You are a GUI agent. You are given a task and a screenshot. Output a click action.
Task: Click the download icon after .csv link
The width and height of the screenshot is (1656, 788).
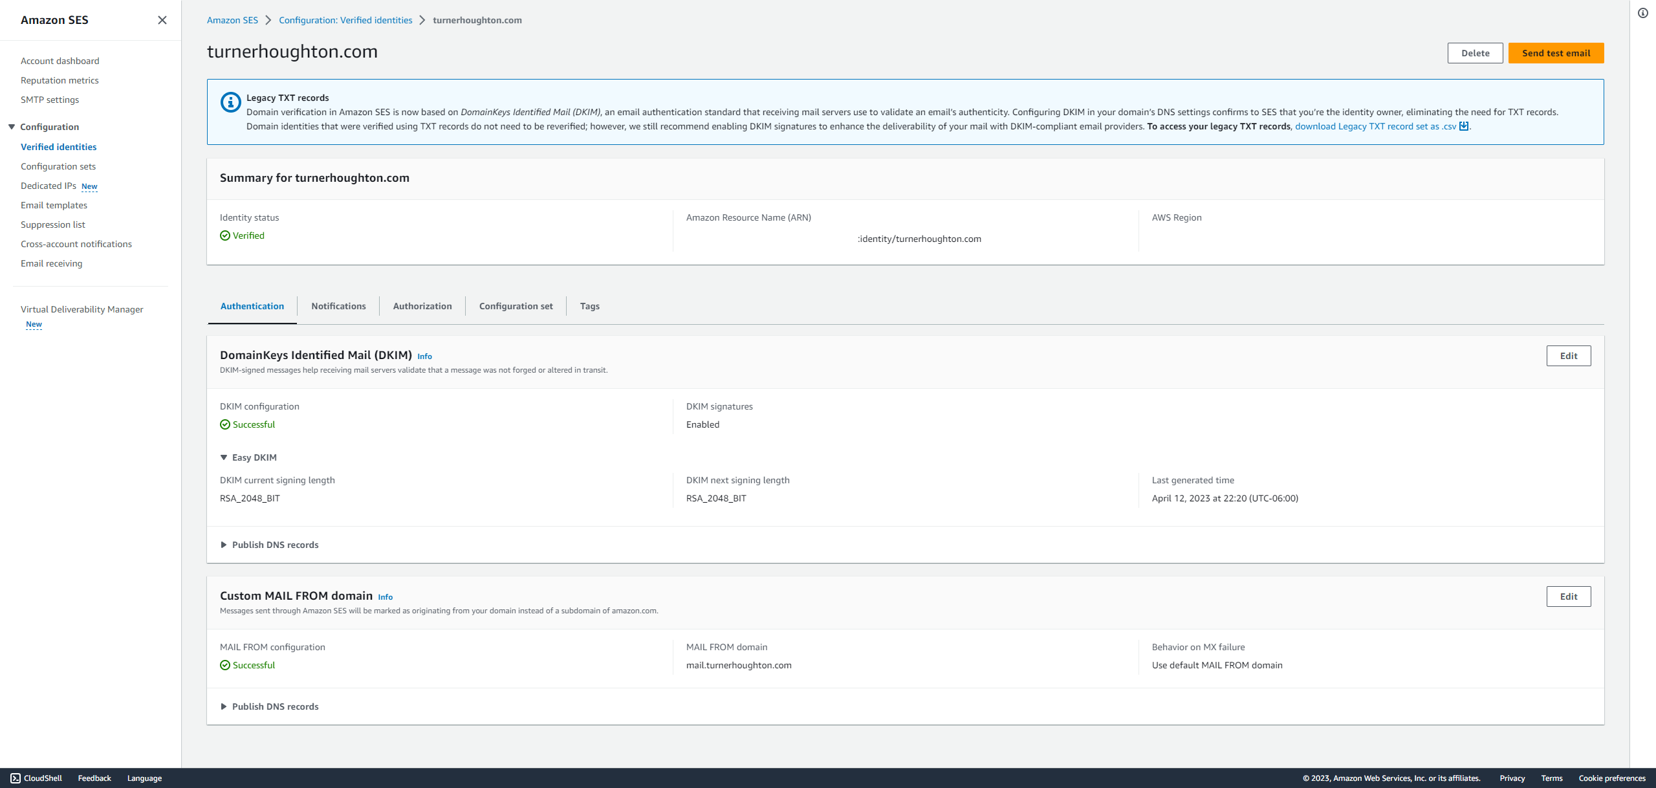(1464, 126)
